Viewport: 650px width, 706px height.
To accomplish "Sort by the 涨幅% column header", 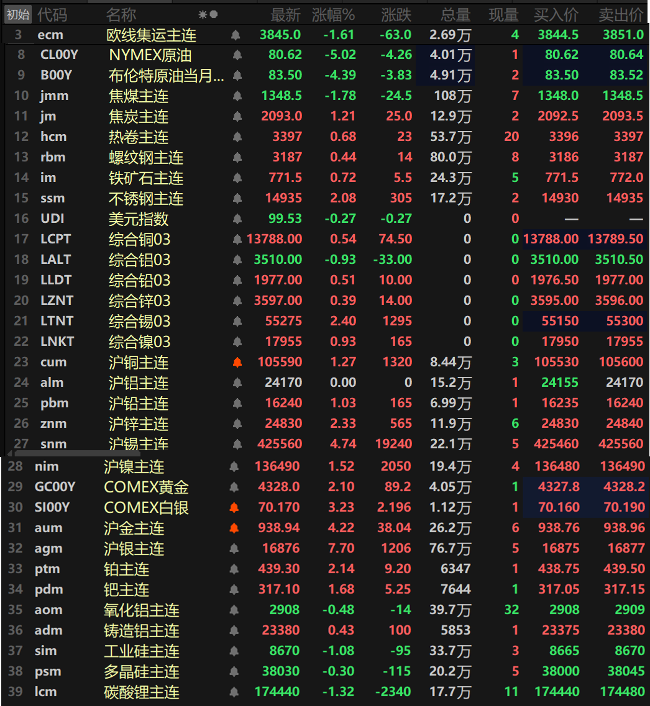I will pos(333,15).
